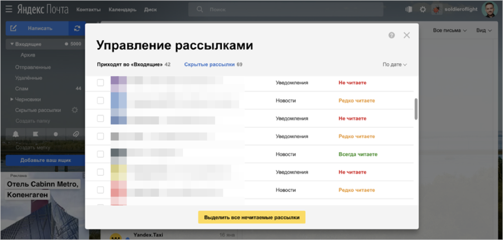The width and height of the screenshot is (503, 240).
Task: Check the first mailing row checkbox
Action: click(x=100, y=83)
